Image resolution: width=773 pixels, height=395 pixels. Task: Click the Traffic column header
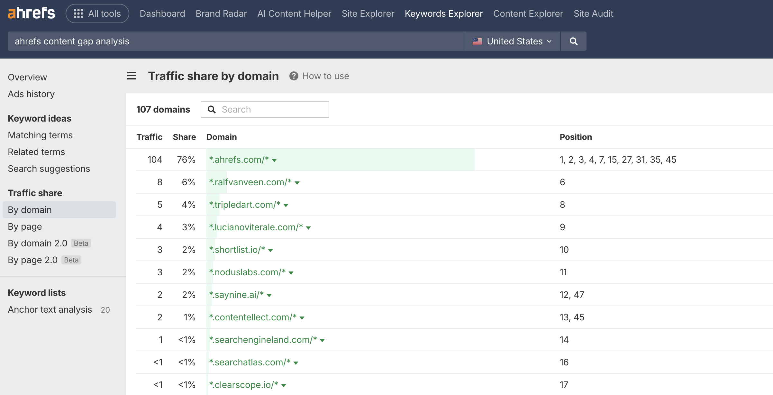[x=149, y=137]
